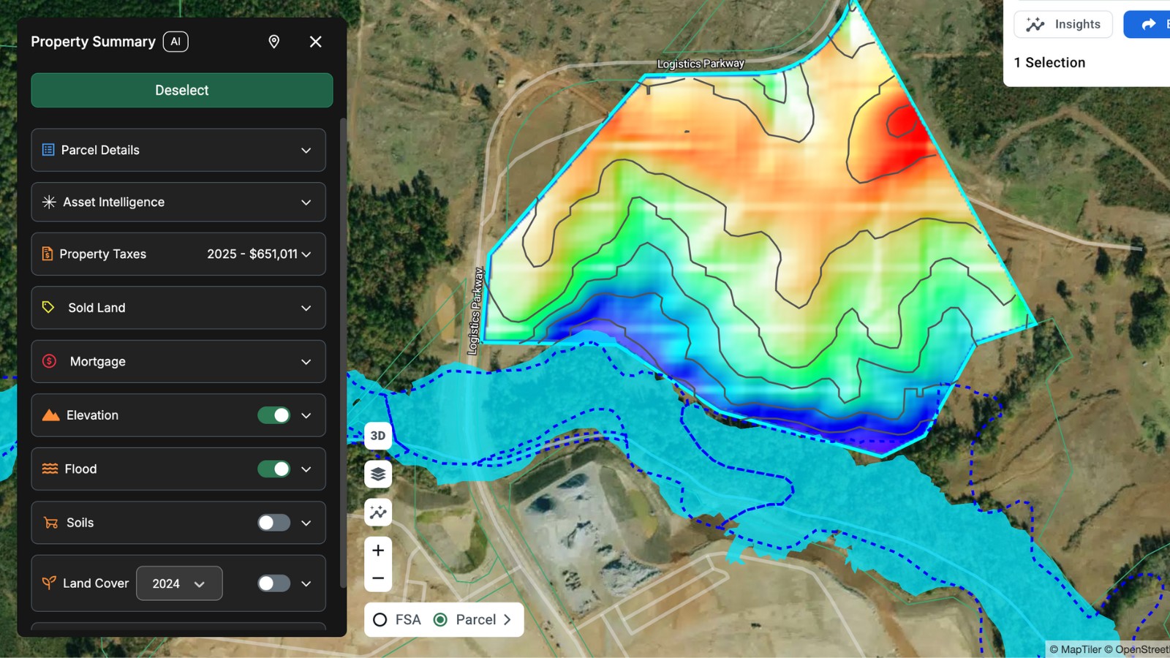
Task: Expand the Parcel Details section
Action: tap(306, 150)
